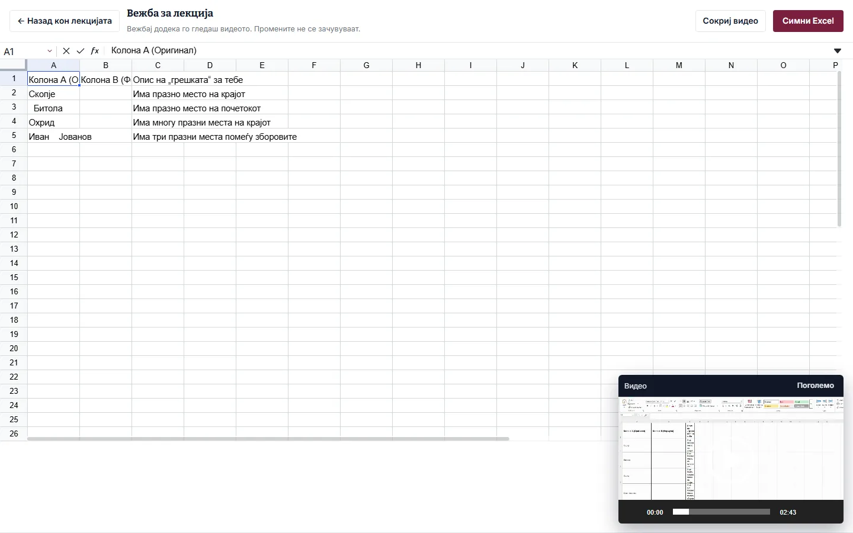Select row 26 header
Image resolution: width=853 pixels, height=533 pixels.
(14, 434)
